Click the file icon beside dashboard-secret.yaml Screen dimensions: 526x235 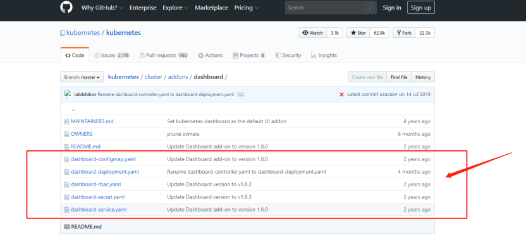click(x=66, y=197)
